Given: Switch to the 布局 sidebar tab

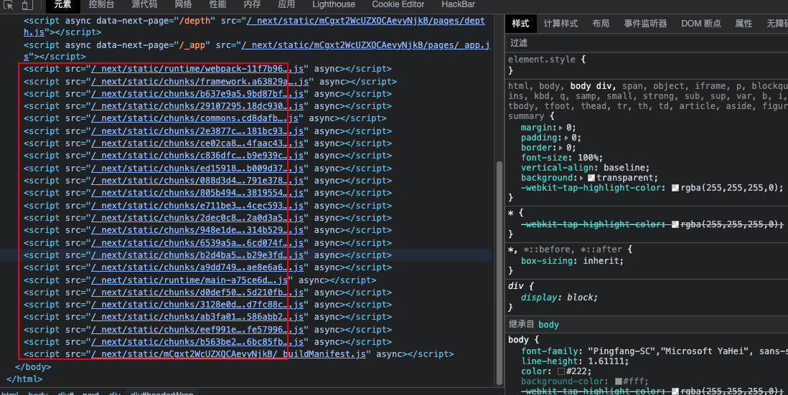Looking at the screenshot, I should click(x=601, y=24).
